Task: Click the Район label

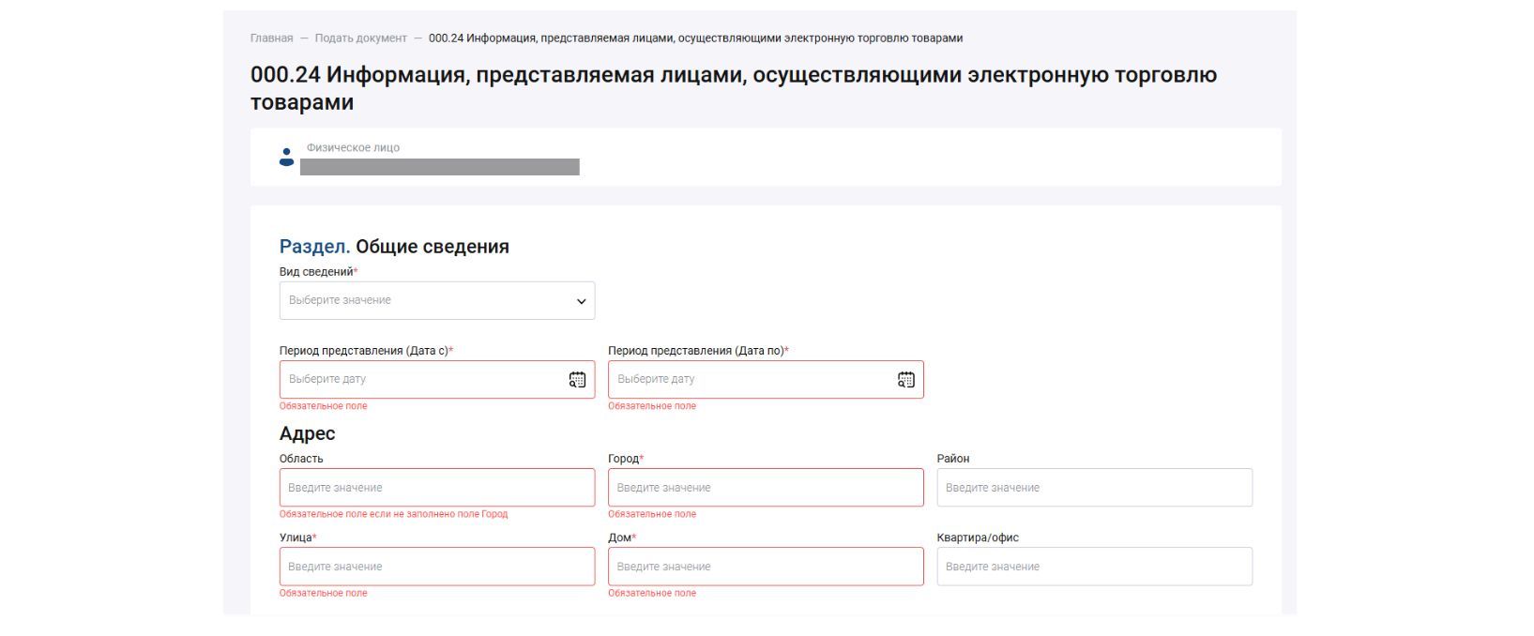Action: [x=953, y=459]
